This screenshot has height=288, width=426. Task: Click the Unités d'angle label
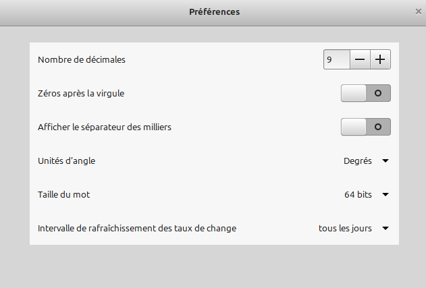pyautogui.click(x=72, y=161)
